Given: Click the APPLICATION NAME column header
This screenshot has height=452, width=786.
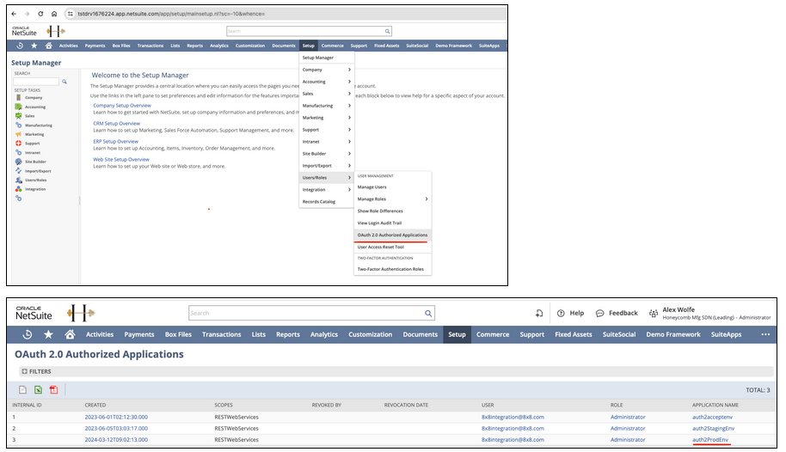Looking at the screenshot, I should tap(715, 405).
